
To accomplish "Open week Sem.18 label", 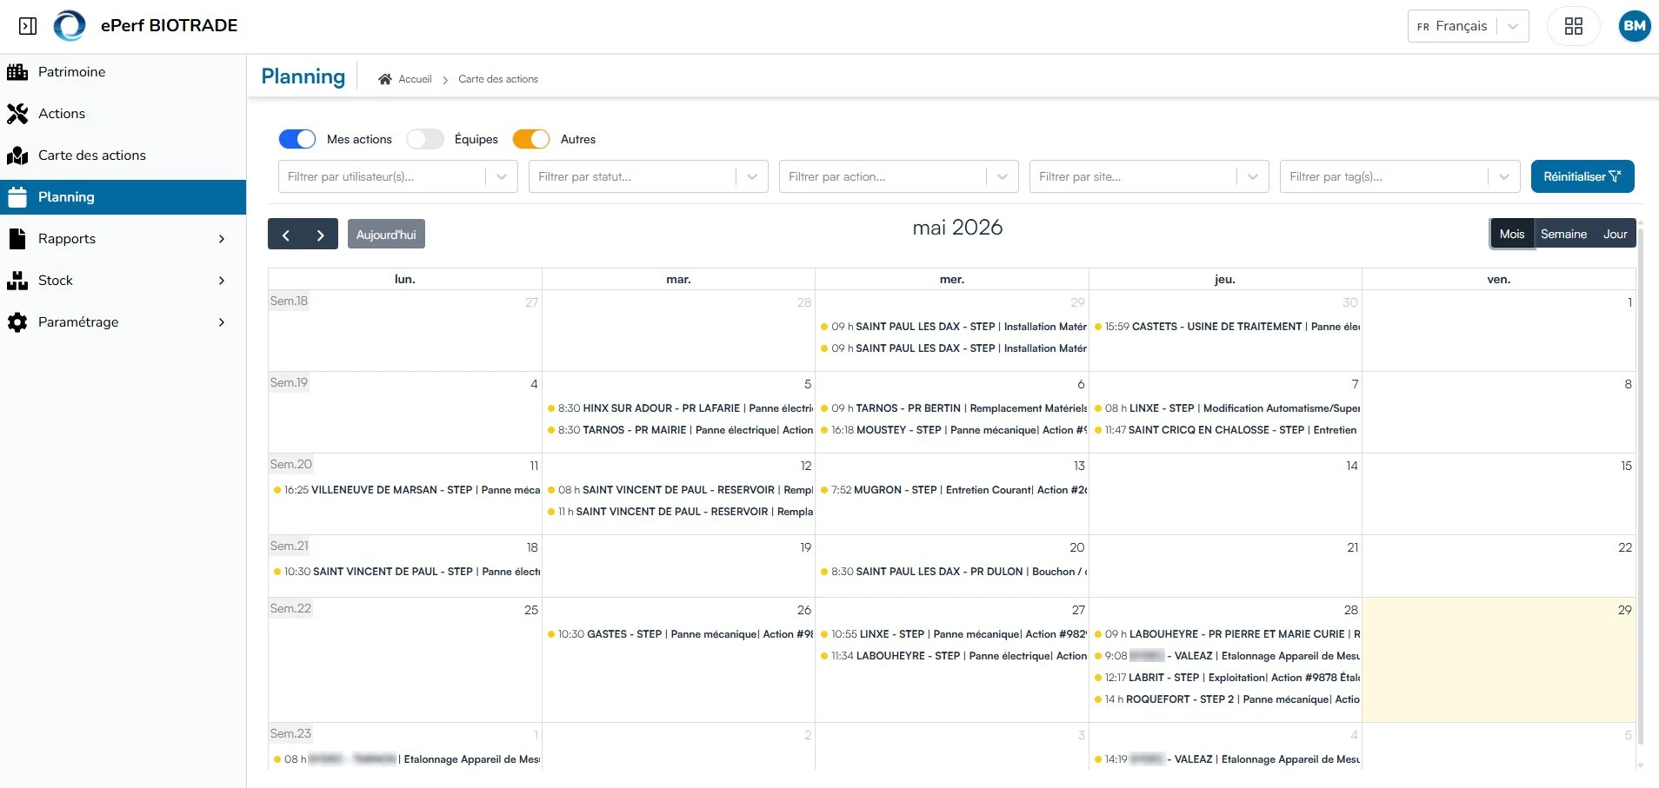I will click(289, 301).
